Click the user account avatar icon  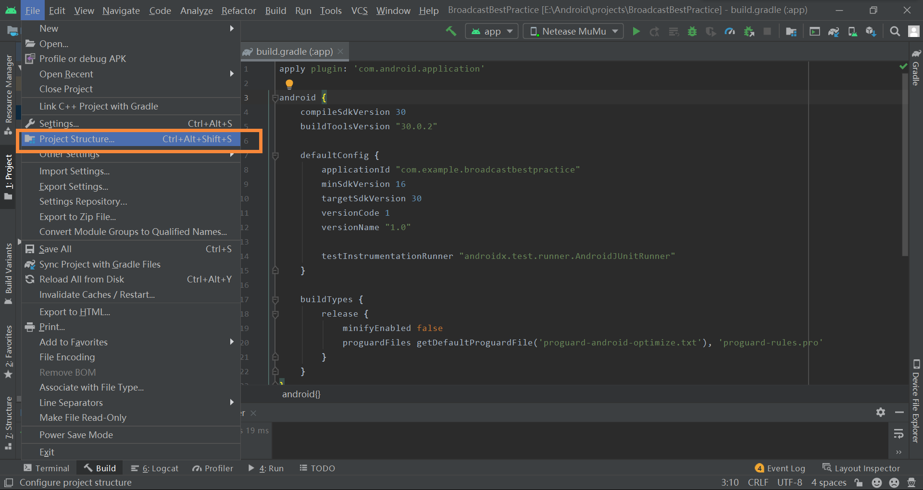[914, 31]
